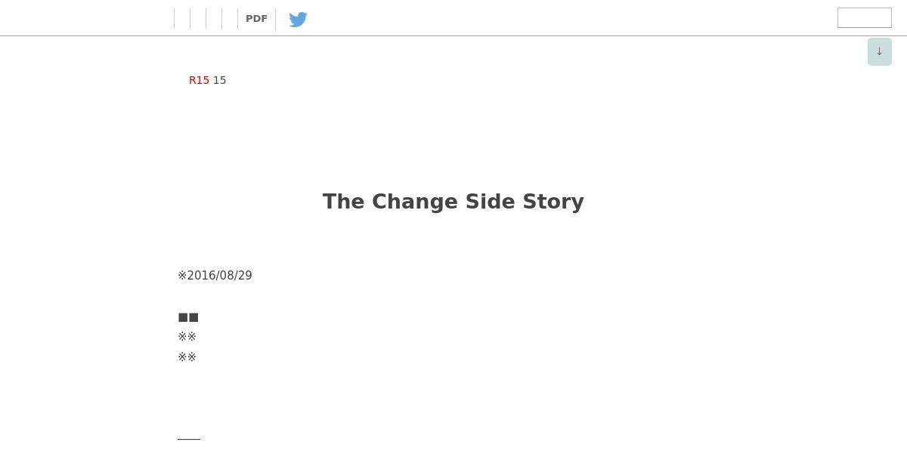
Task: Click the Twitter bird share icon
Action: click(x=298, y=19)
